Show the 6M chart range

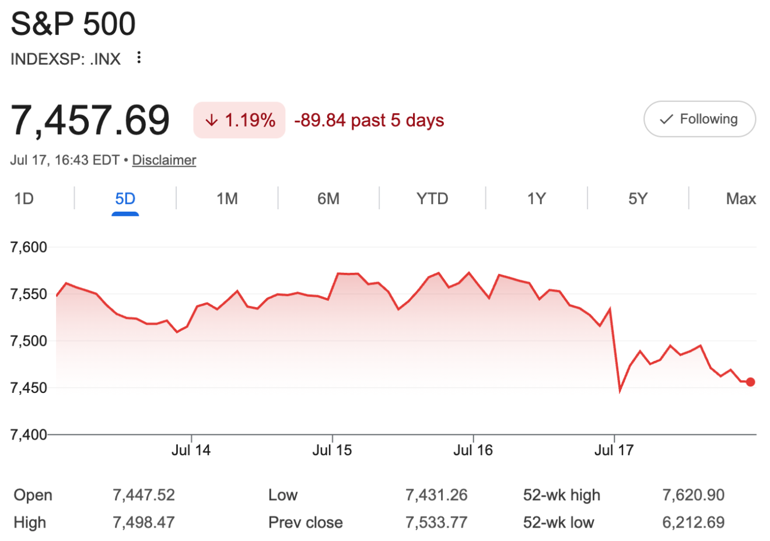328,199
